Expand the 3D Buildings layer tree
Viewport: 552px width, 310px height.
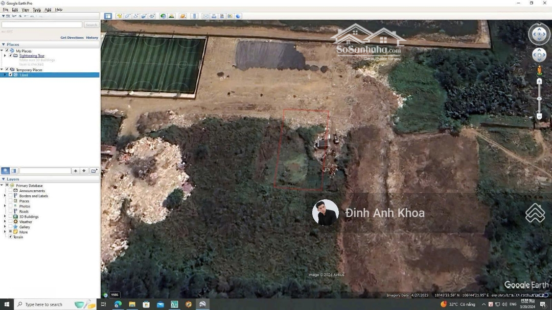[x=5, y=216]
